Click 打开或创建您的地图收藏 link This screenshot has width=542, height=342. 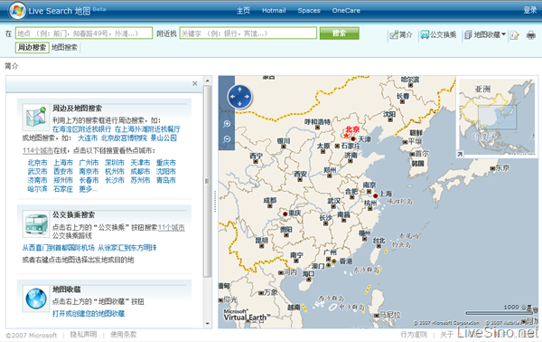[x=89, y=314]
